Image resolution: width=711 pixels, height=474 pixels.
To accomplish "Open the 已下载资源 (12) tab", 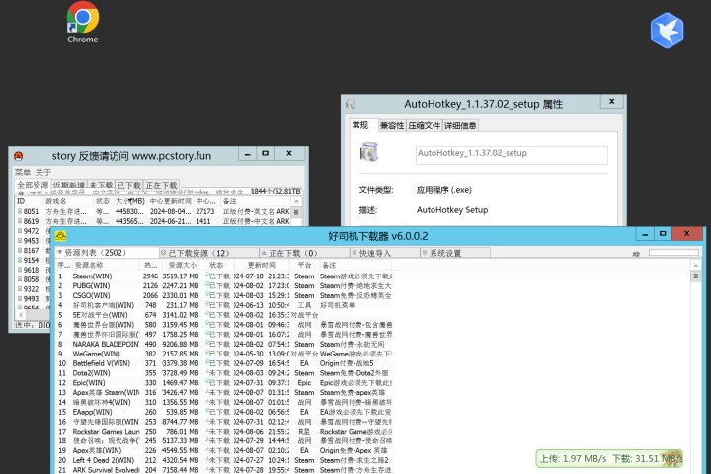I will tap(209, 253).
